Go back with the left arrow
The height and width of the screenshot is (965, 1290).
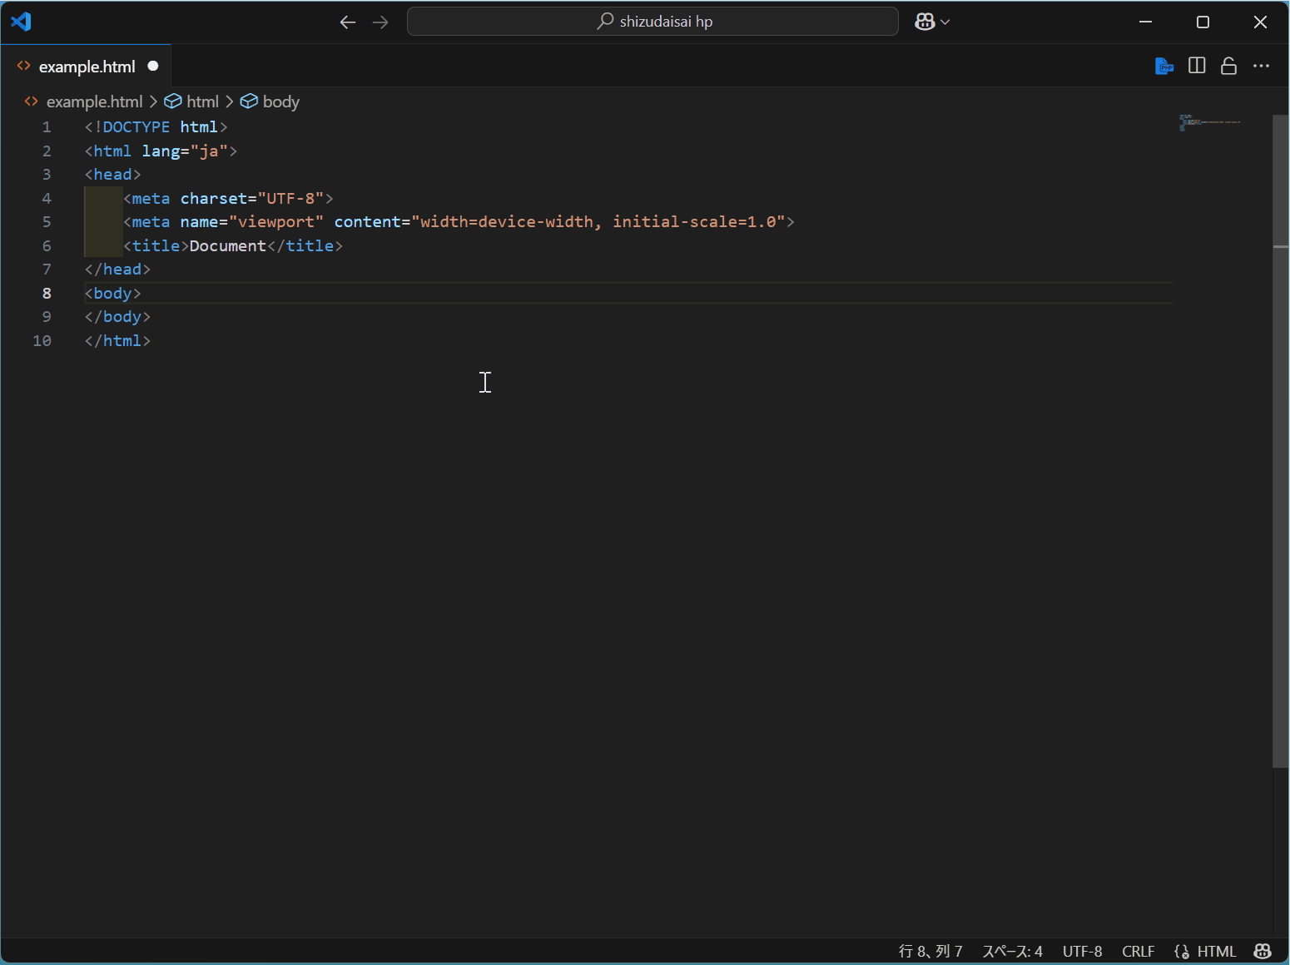pos(348,22)
